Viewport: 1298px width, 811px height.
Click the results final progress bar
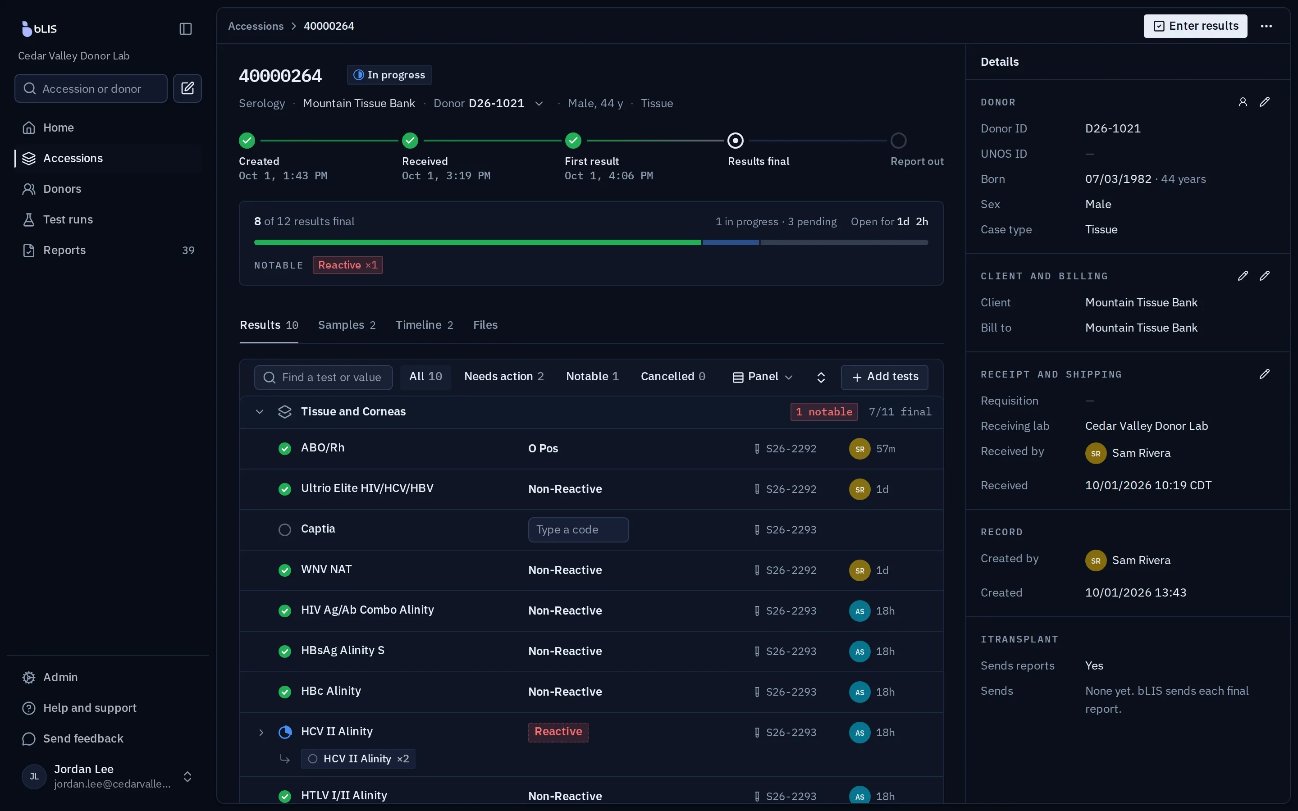pyautogui.click(x=590, y=242)
